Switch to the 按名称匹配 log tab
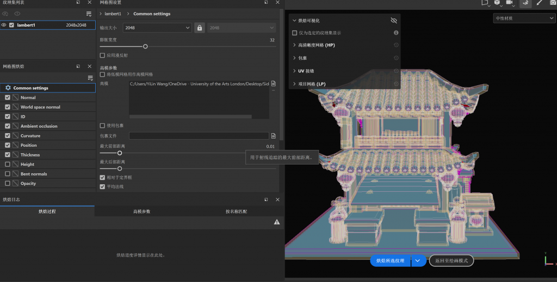Viewport: 557px width, 282px height. coord(236,211)
